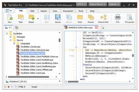Open the Help ribbon tab
This screenshot has height=92, width=139.
click(92, 11)
